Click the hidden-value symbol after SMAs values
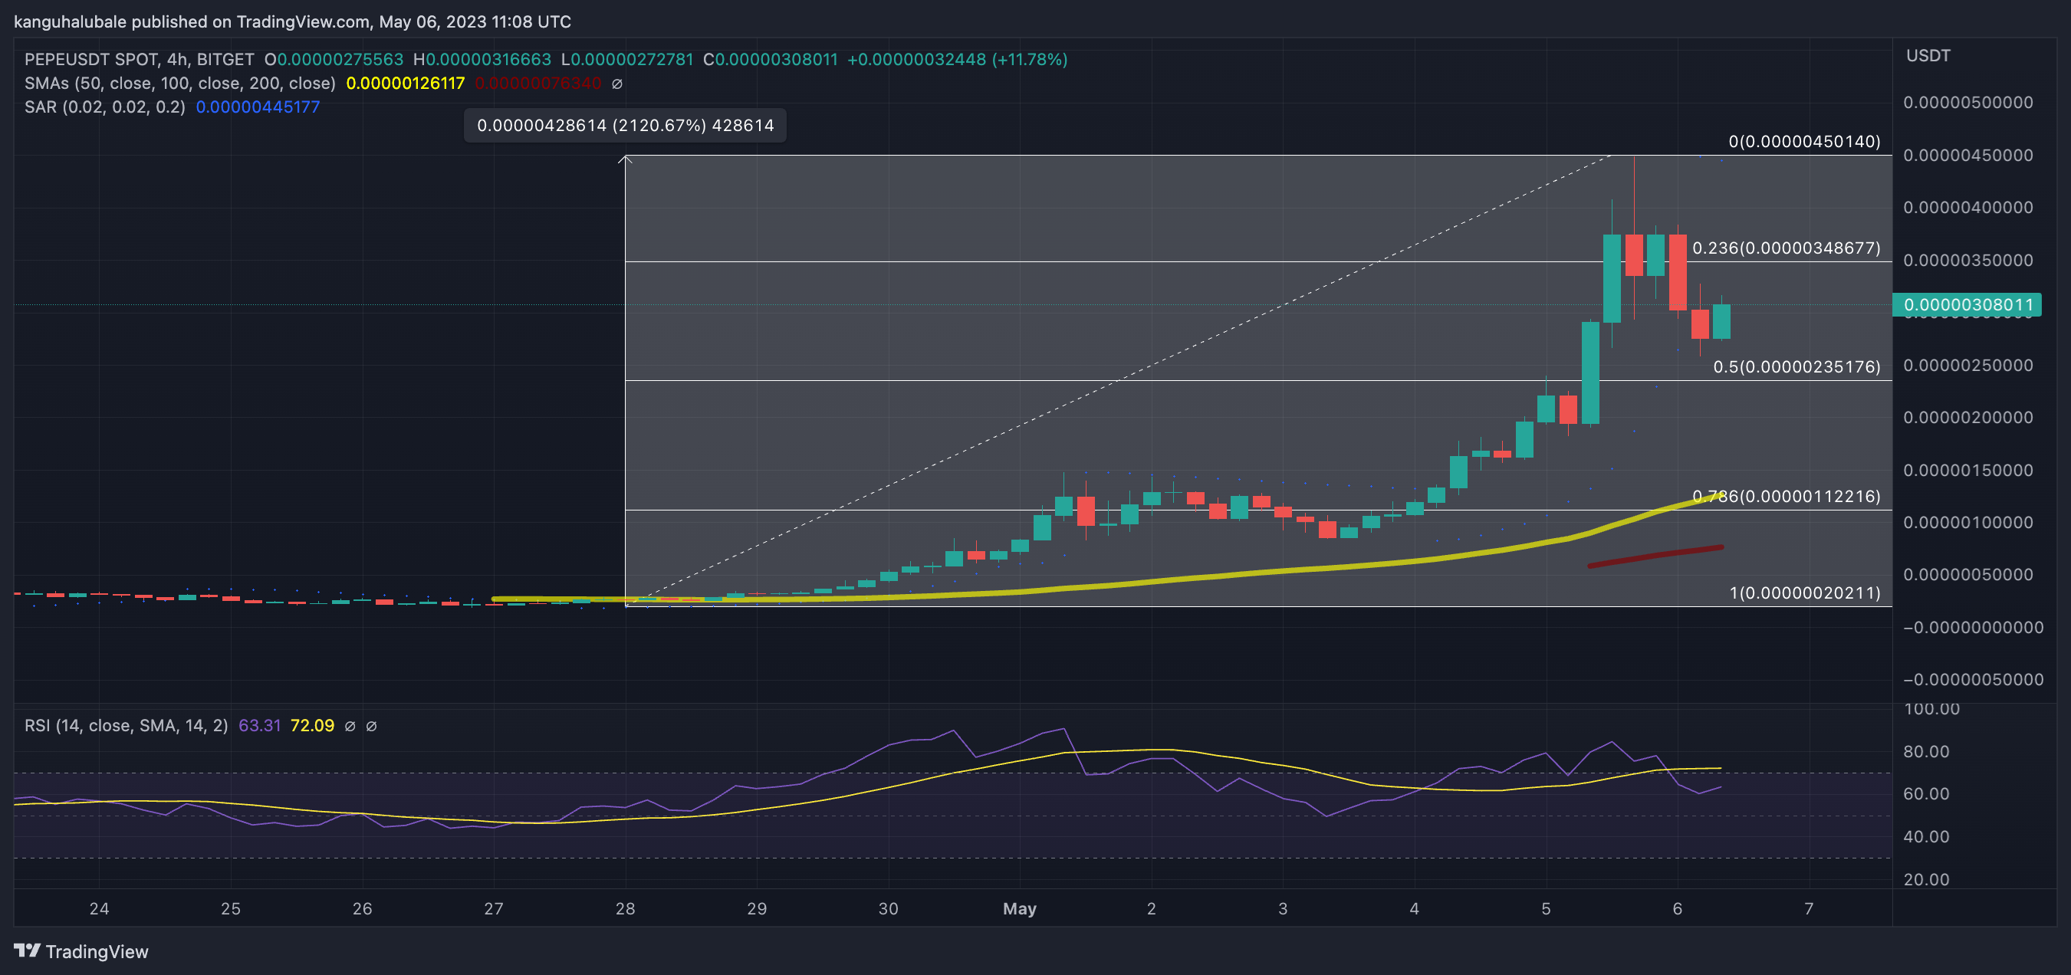 (617, 84)
